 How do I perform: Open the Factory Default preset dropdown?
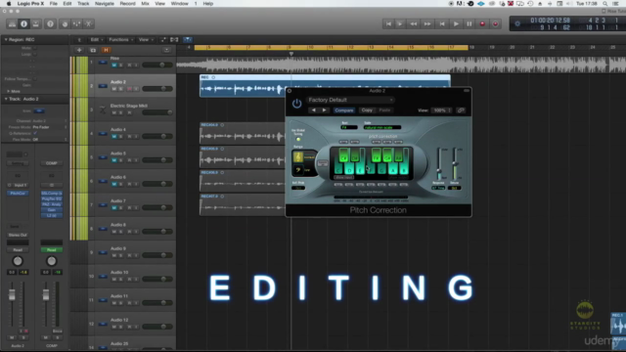click(350, 100)
